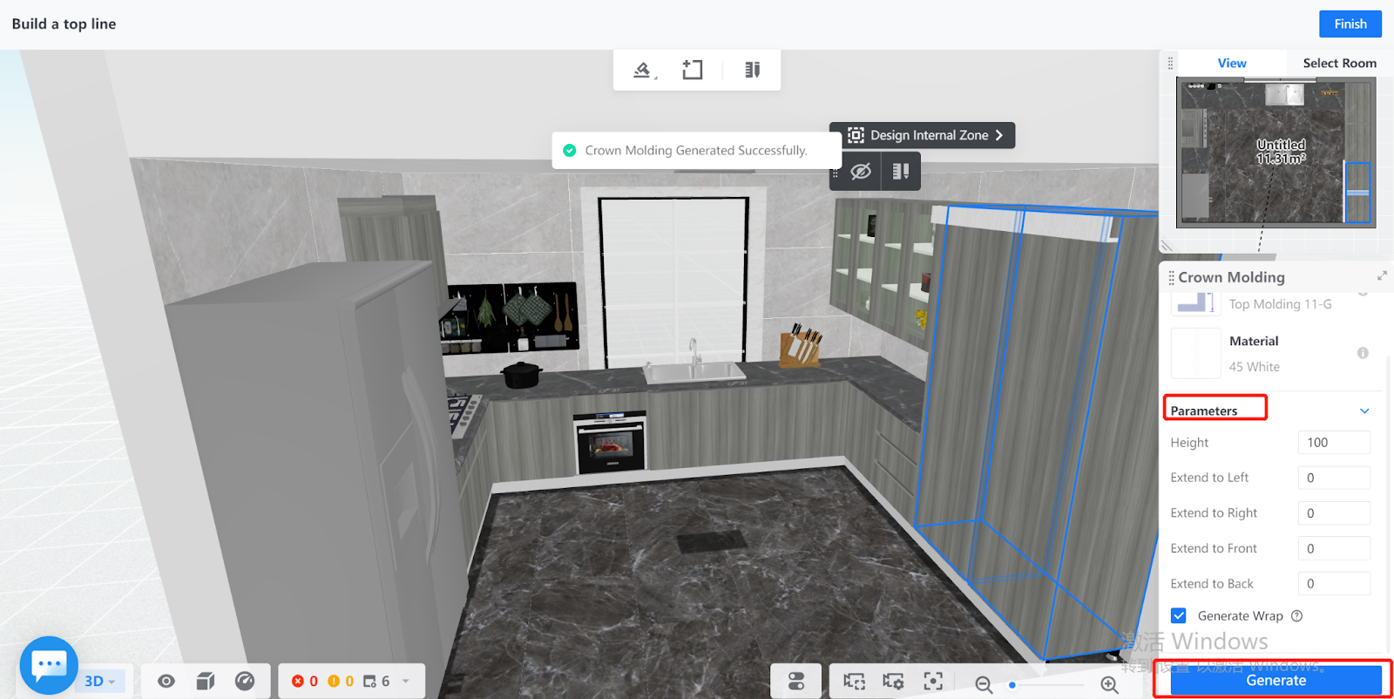The height and width of the screenshot is (699, 1394).
Task: Click the add-selection rectangle tool
Action: tap(693, 70)
